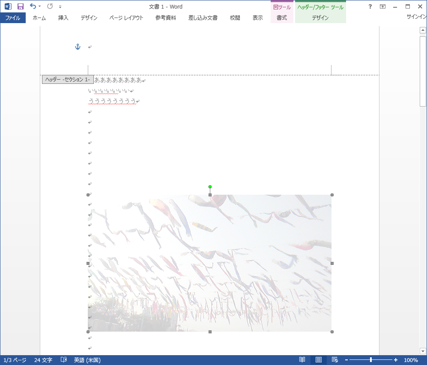Viewport: 427px width, 365px height.
Task: Open the Customize Quick Access Toolbar dropdown
Action: point(60,7)
